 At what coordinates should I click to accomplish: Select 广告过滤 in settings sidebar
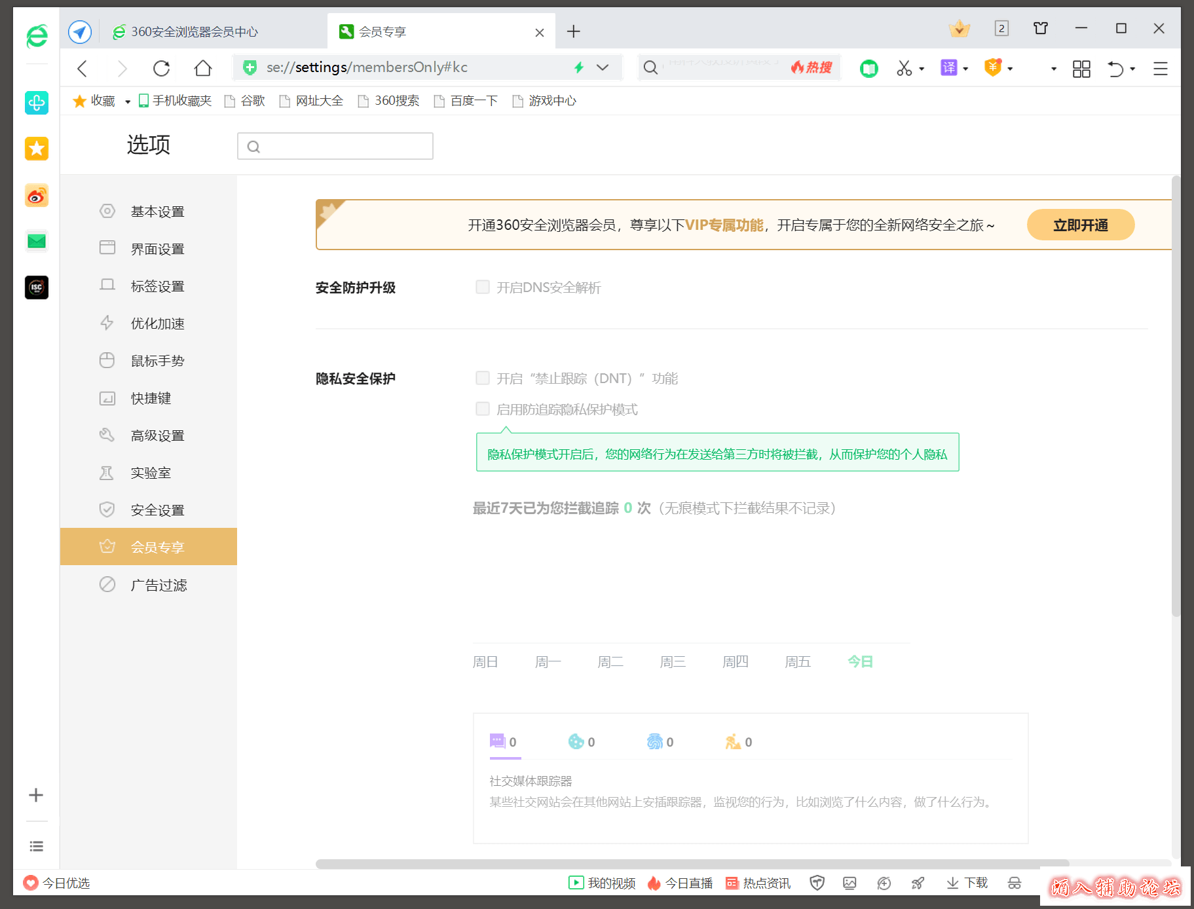tap(159, 585)
